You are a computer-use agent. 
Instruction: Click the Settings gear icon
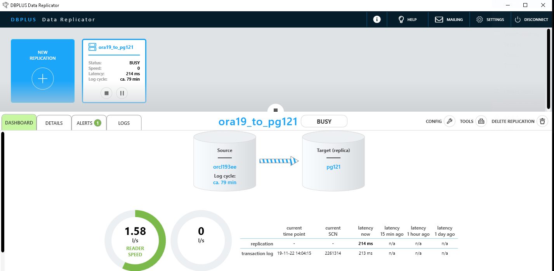tap(479, 19)
